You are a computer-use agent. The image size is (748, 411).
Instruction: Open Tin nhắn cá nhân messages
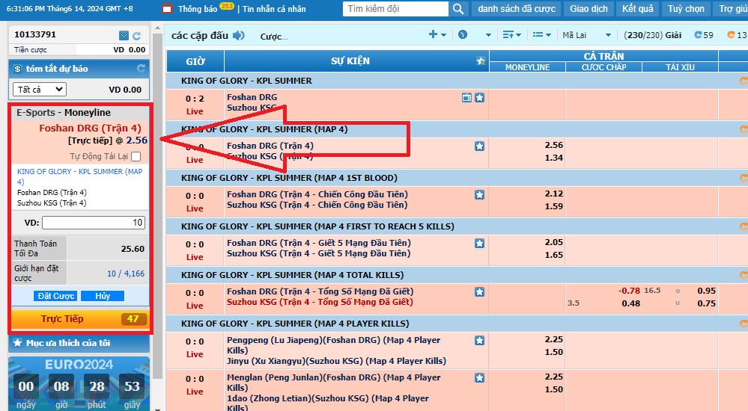274,9
